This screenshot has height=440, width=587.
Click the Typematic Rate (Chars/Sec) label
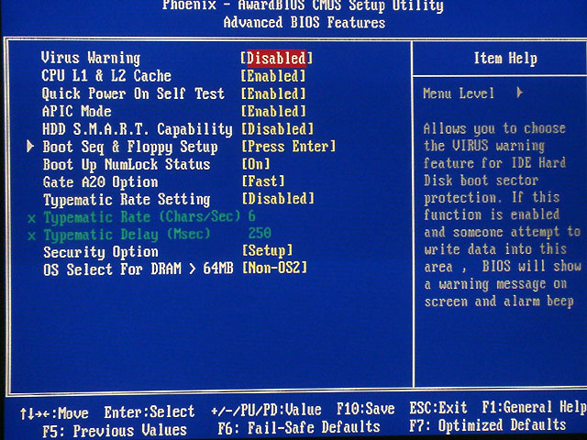click(x=142, y=217)
